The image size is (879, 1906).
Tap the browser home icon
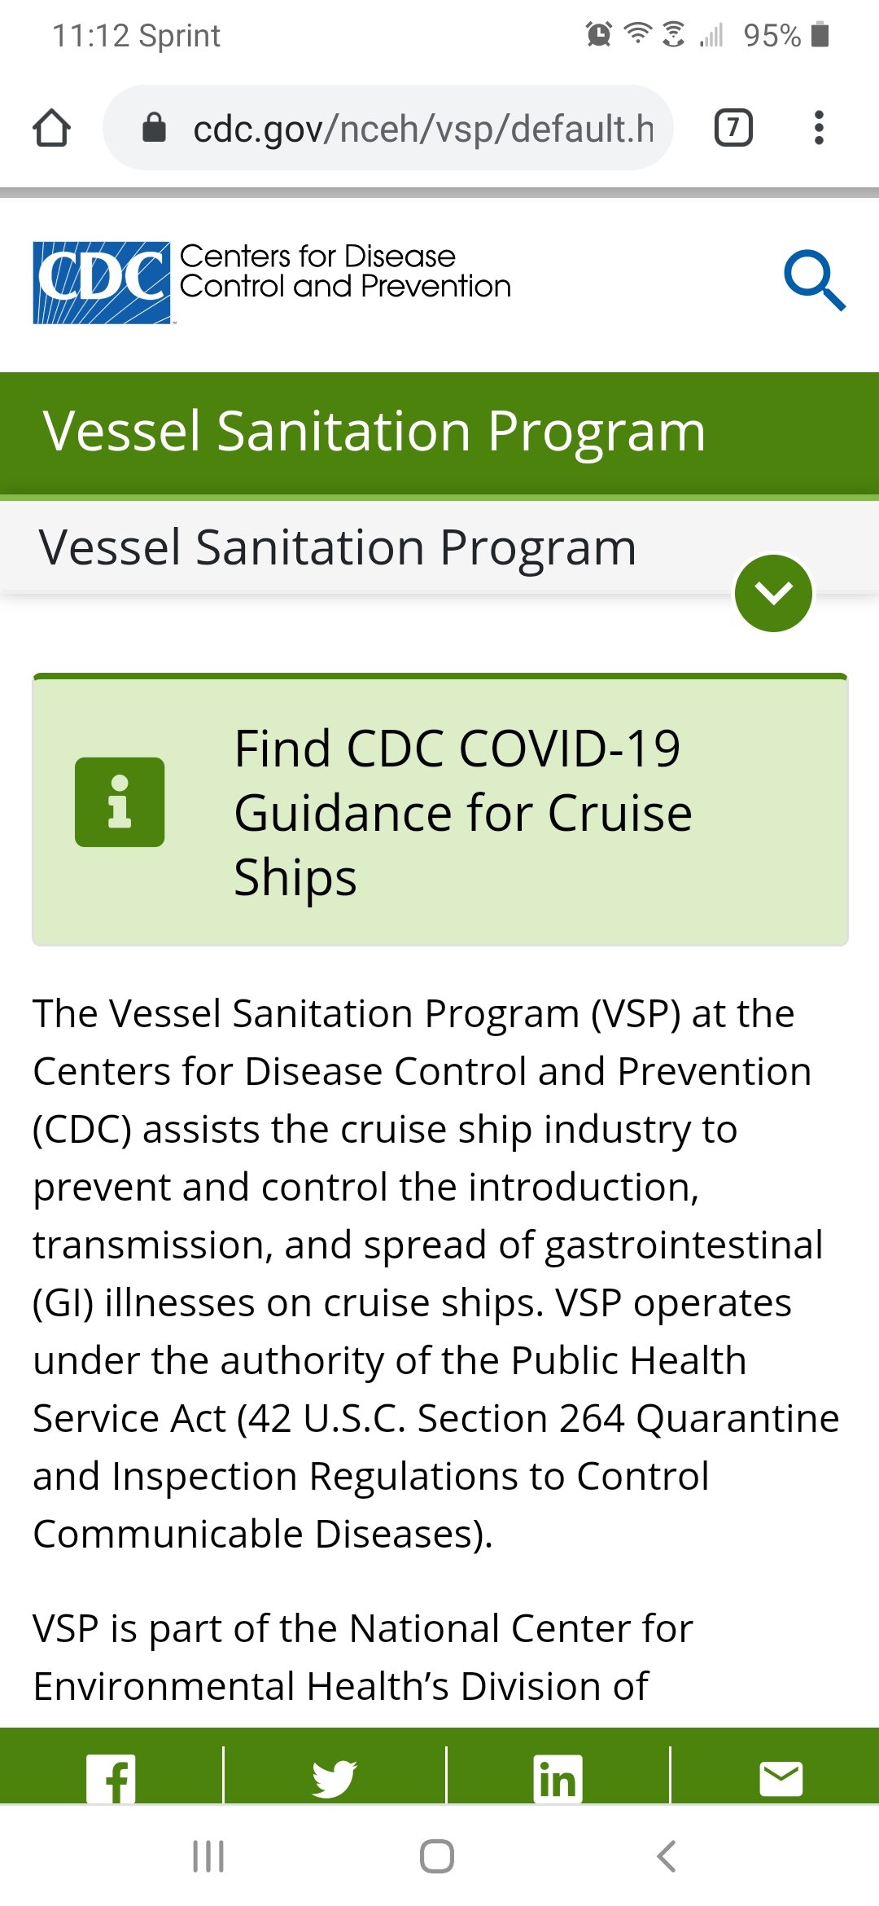tap(51, 128)
